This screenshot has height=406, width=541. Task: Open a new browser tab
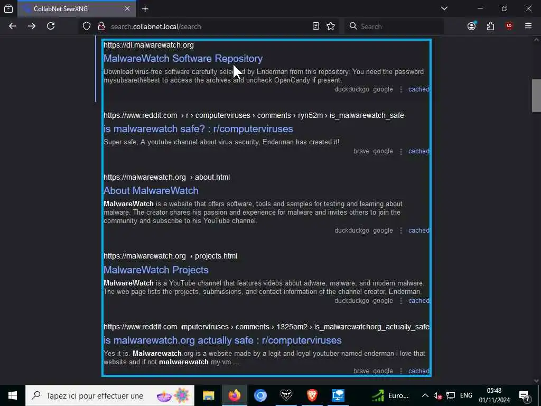click(145, 9)
